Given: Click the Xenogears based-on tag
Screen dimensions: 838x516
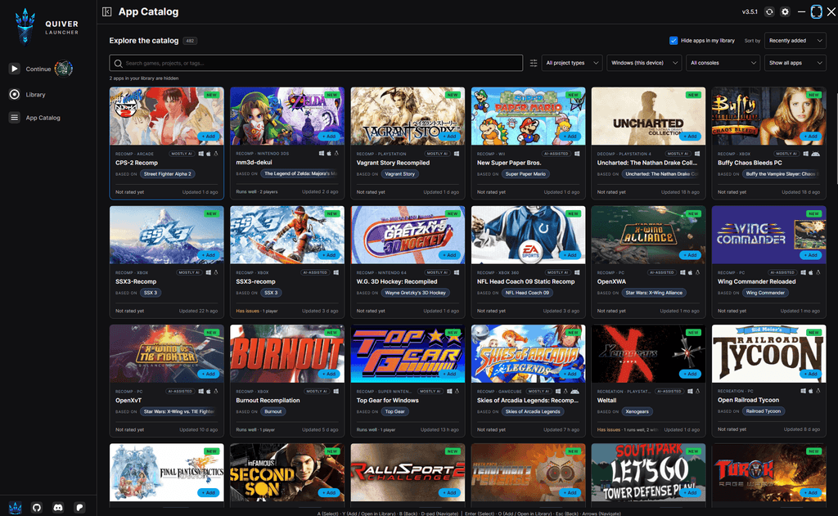Looking at the screenshot, I should pos(637,412).
